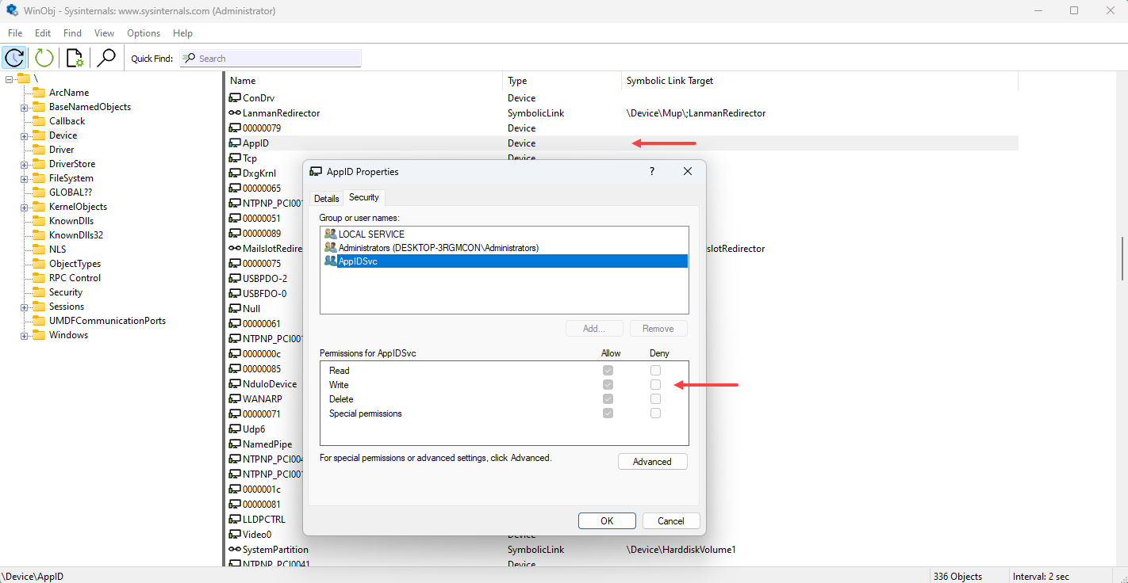Click the device icon in AppID Properties title
The image size is (1128, 583).
(316, 172)
